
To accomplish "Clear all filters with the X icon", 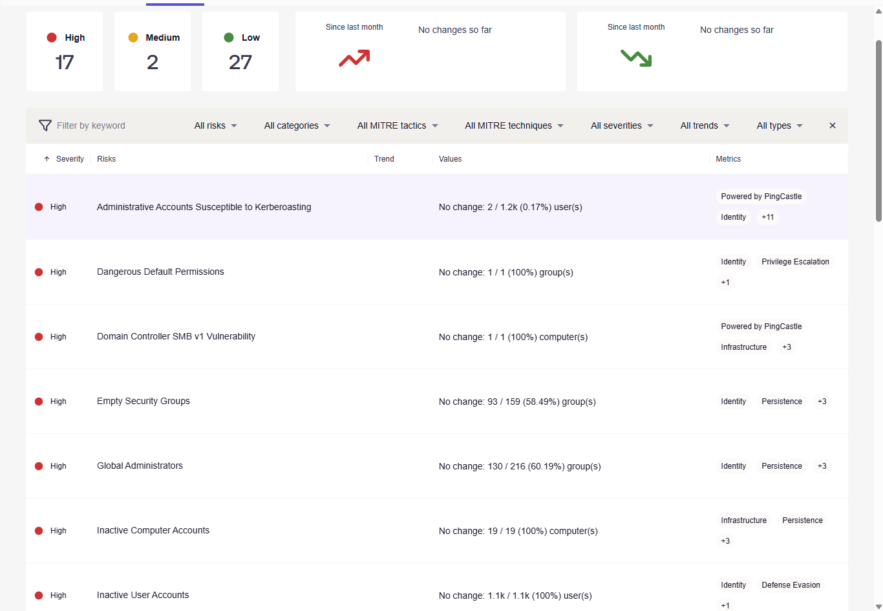I will (832, 125).
